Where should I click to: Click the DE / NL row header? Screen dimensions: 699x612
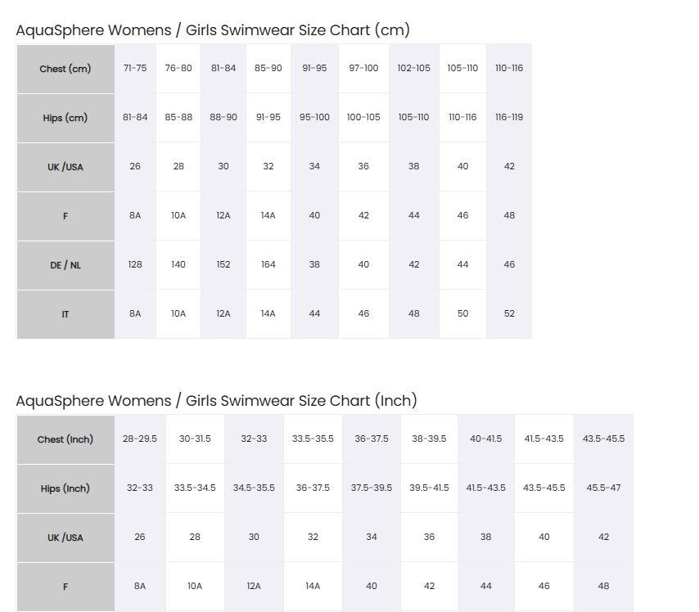tap(65, 265)
